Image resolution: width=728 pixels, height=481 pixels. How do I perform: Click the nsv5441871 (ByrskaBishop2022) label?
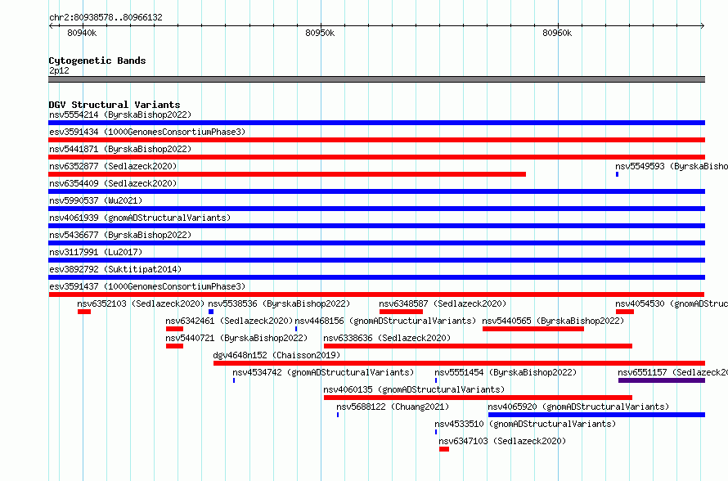(x=120, y=149)
